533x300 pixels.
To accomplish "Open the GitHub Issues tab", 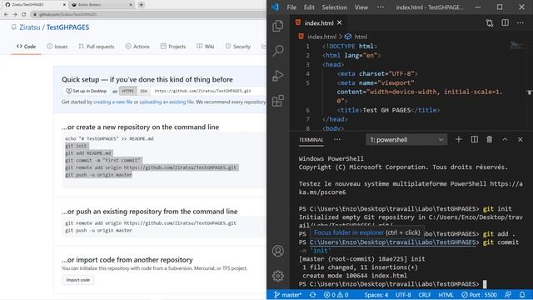I will pyautogui.click(x=57, y=47).
